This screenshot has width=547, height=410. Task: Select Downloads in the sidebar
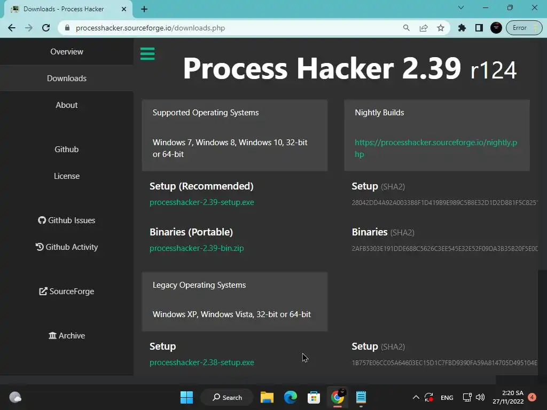point(67,78)
